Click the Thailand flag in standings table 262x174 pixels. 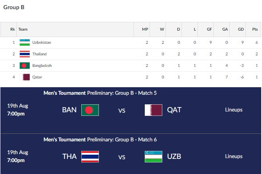pos(25,54)
